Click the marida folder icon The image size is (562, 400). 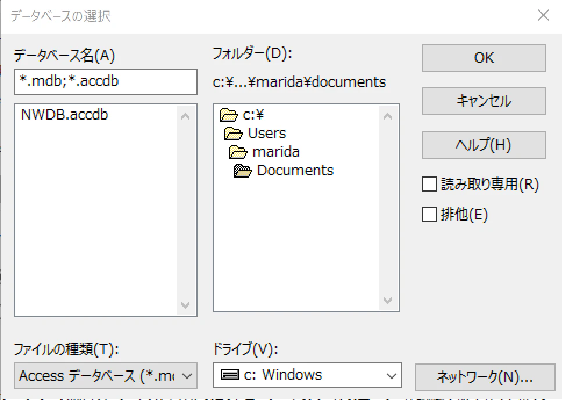click(x=238, y=152)
